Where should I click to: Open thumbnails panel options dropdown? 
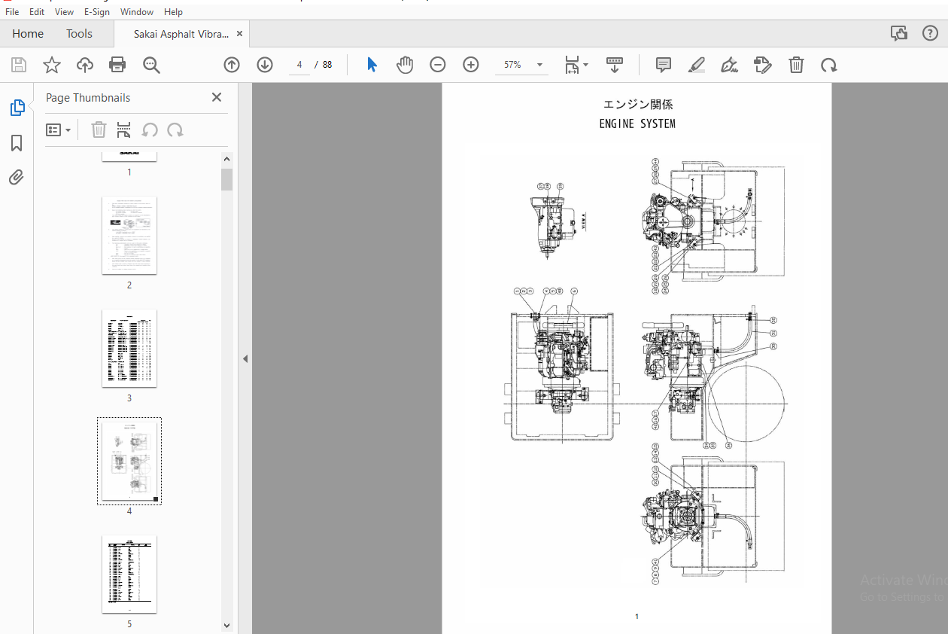pos(59,130)
